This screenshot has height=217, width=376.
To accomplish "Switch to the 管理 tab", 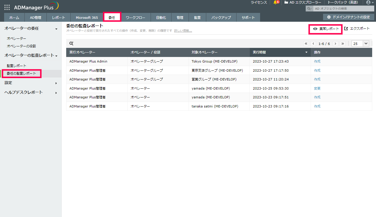I will [x=180, y=18].
